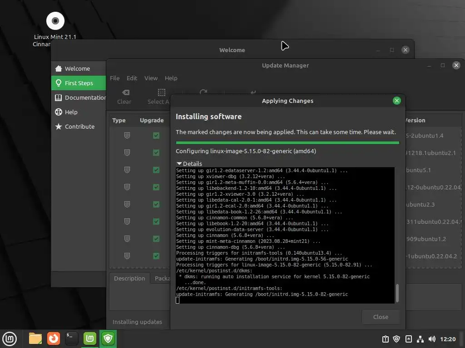Click the shield icon in the third update row
The width and height of the screenshot is (465, 348).
coord(127,170)
